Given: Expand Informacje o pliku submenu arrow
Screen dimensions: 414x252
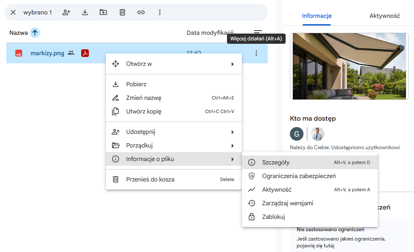Looking at the screenshot, I should click(x=233, y=159).
